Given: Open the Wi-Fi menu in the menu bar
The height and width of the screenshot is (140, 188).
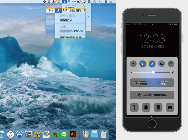Looking at the screenshot, I should [69, 2].
